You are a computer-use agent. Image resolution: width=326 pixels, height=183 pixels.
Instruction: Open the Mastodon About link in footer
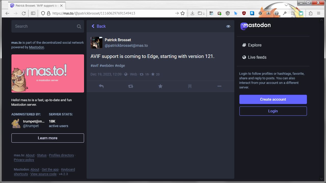tap(35, 170)
